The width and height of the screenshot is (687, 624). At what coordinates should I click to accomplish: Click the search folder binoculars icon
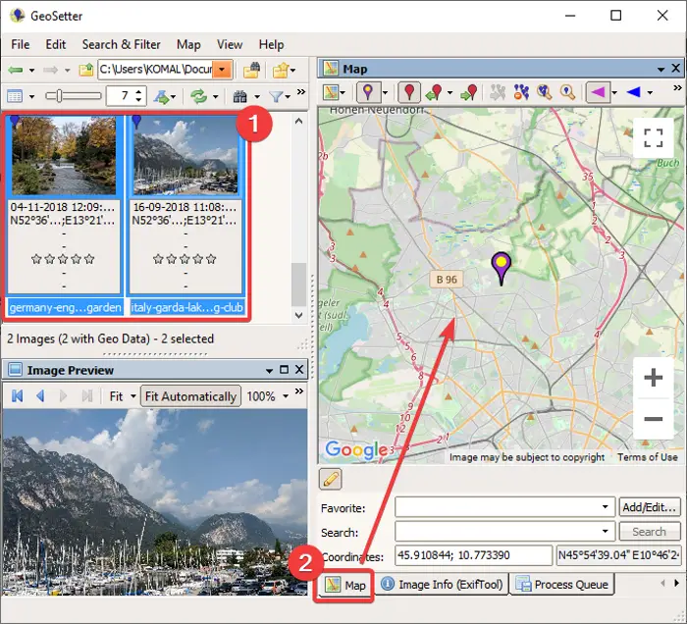251,70
